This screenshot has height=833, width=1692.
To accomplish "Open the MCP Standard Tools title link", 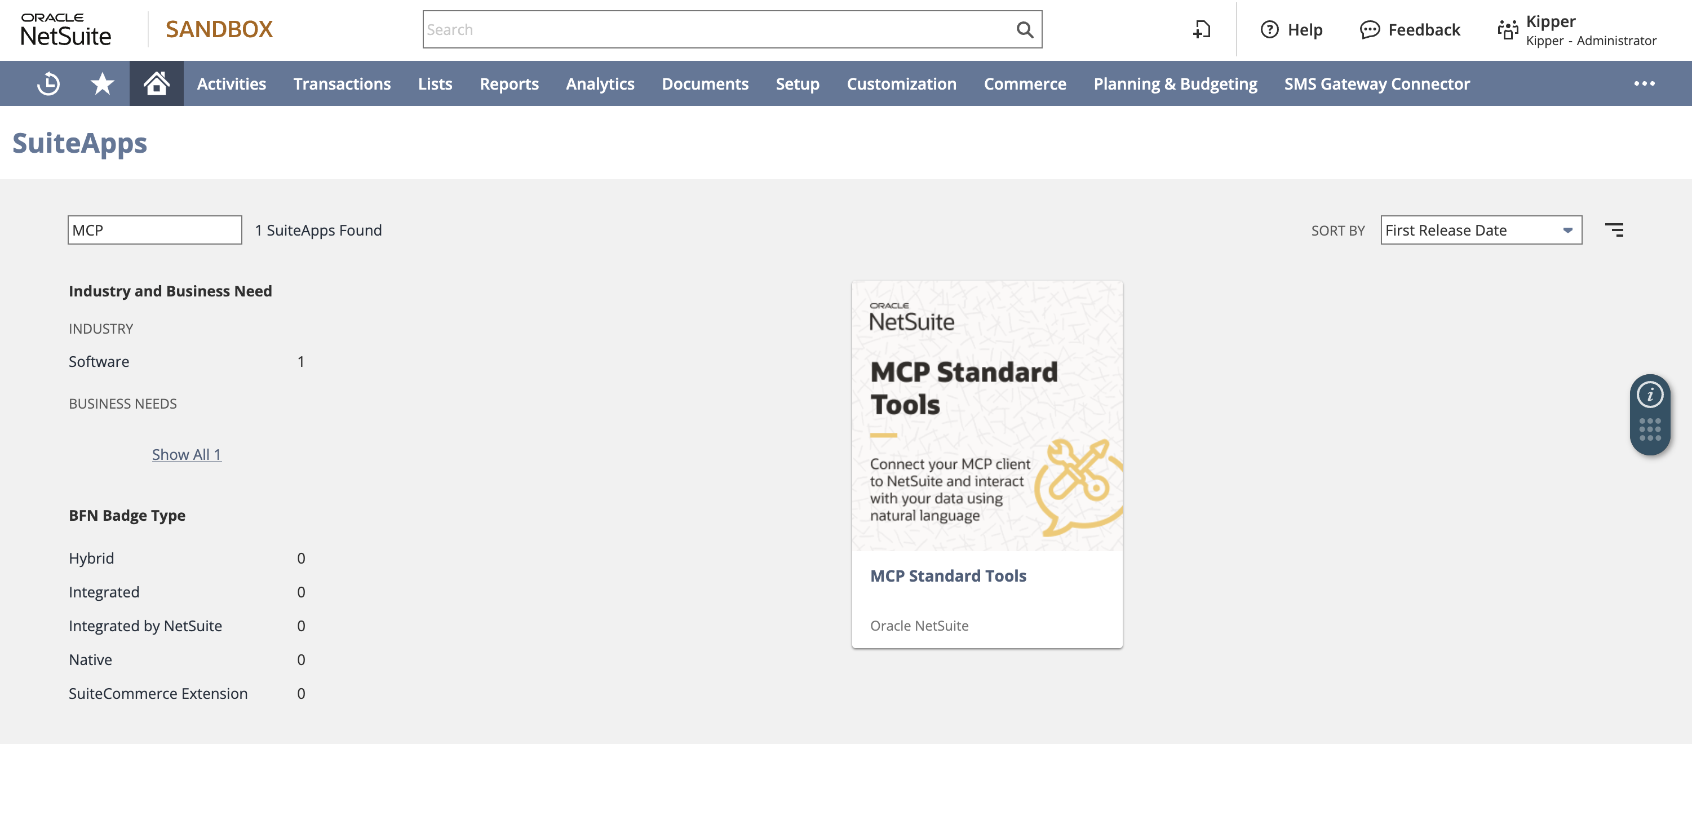I will 948,575.
